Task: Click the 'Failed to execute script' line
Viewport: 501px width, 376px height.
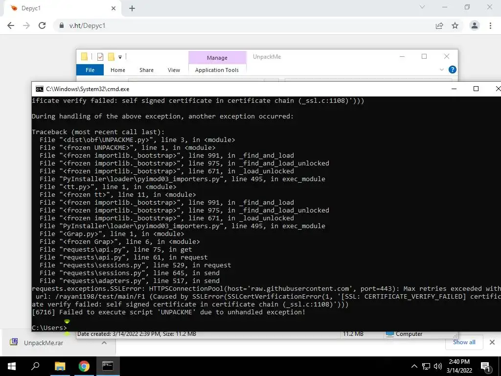Action: coord(168,312)
